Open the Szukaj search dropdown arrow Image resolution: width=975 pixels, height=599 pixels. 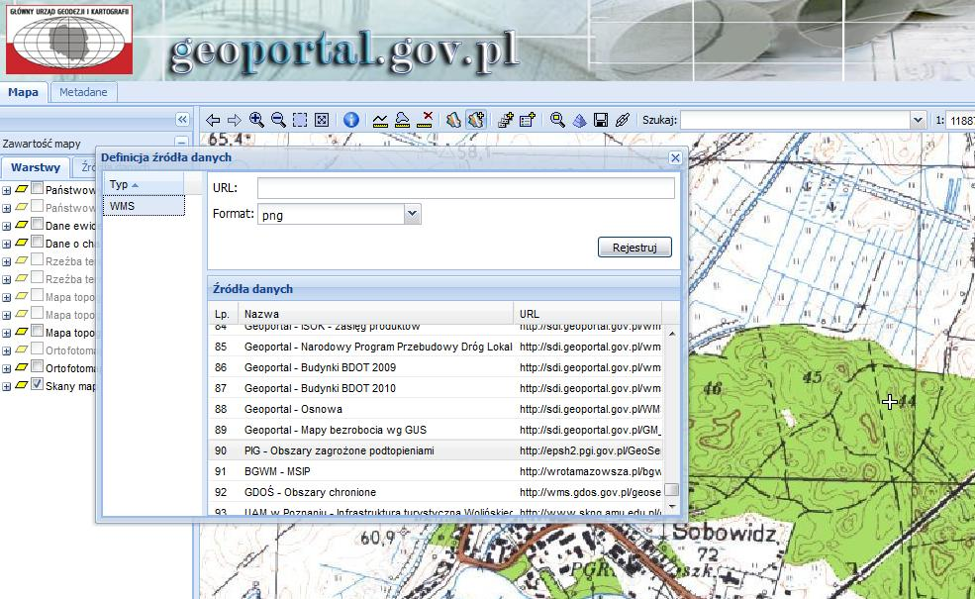(918, 120)
